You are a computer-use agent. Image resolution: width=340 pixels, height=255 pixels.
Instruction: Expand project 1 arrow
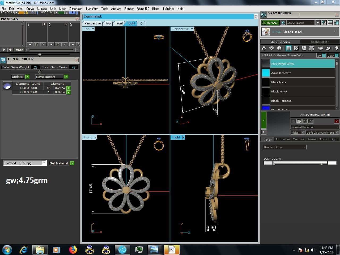(45, 24)
